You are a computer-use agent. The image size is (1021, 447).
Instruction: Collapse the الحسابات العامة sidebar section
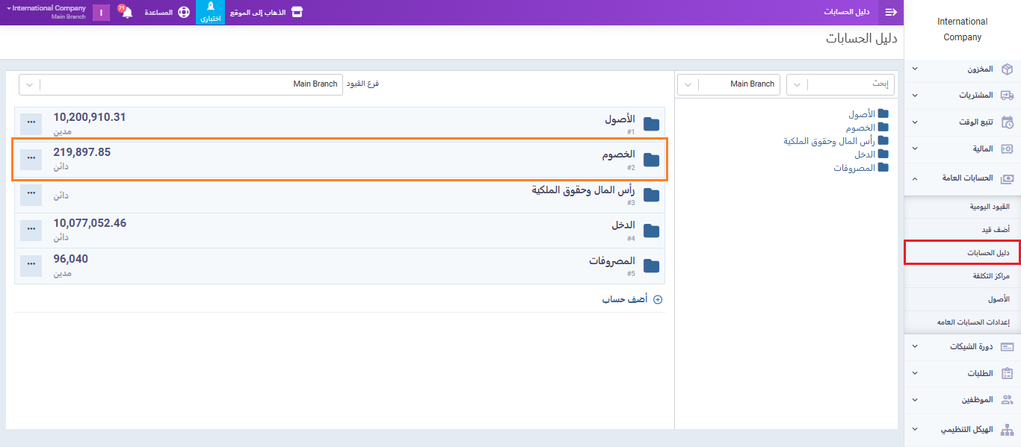point(963,178)
